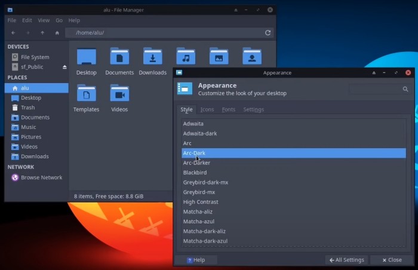Select the Arc-Dark style
Screen dimensions: 418x270
click(x=294, y=153)
